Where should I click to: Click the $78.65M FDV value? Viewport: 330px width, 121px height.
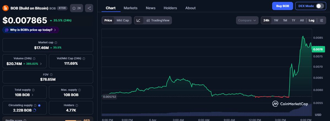pos(48,80)
